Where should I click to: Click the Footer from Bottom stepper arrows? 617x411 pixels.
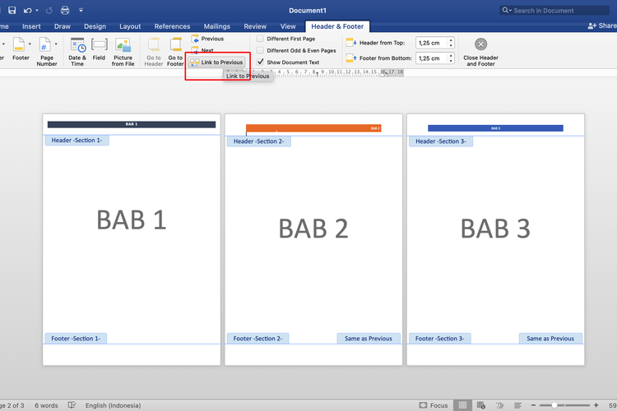[451, 58]
